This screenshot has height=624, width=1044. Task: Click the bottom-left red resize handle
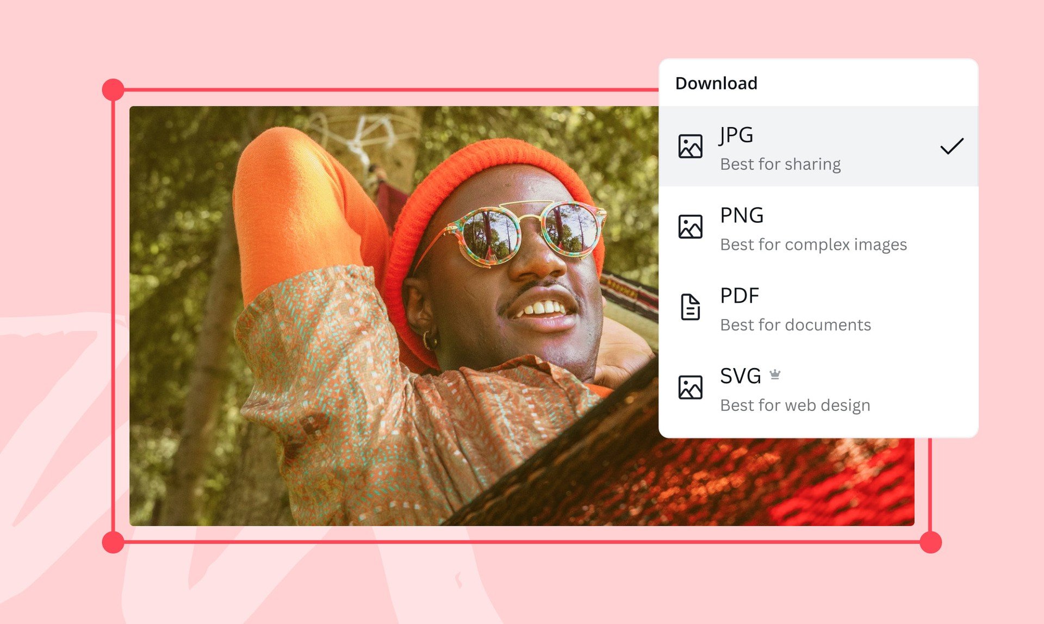click(x=113, y=542)
